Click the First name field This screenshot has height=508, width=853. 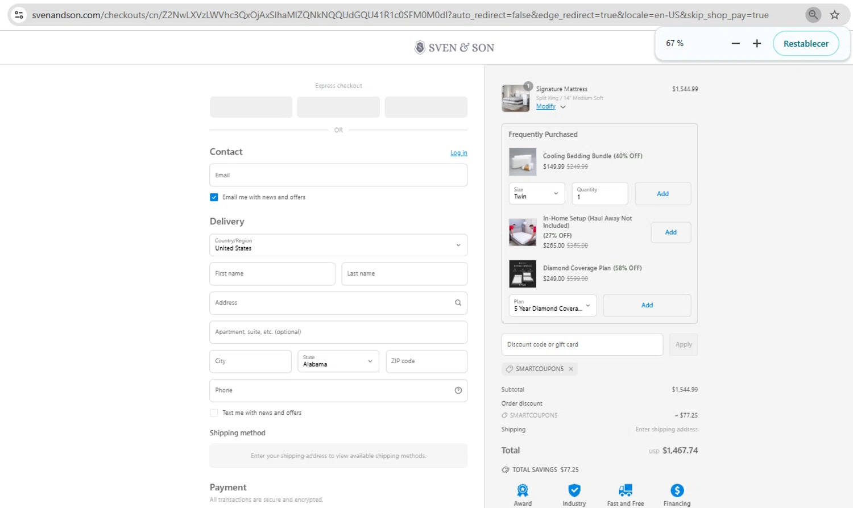(x=272, y=274)
